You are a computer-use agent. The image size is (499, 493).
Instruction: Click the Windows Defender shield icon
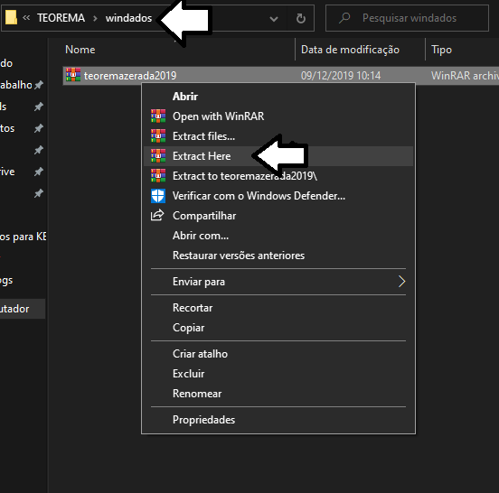[x=158, y=196]
